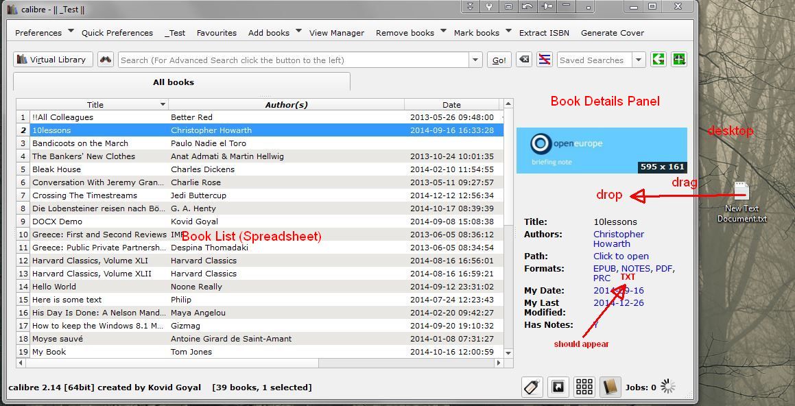The image size is (795, 406).
Task: Expand the Mark books dropdown arrow
Action: [x=508, y=31]
